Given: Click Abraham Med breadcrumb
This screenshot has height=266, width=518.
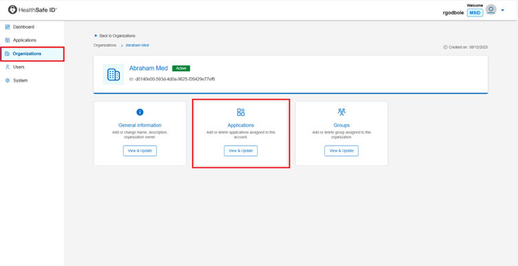Looking at the screenshot, I should [x=137, y=45].
